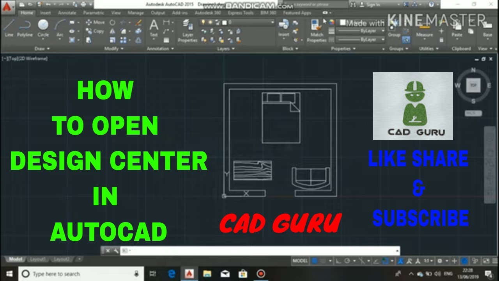Open object color dropdown in Properties panel

click(361, 23)
